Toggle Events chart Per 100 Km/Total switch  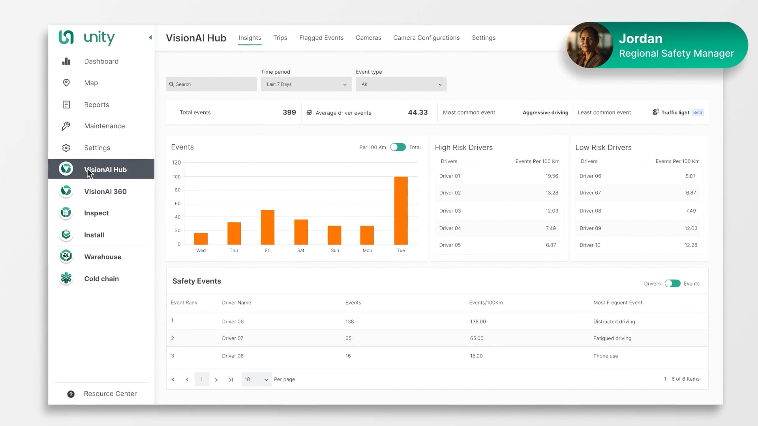(x=398, y=147)
